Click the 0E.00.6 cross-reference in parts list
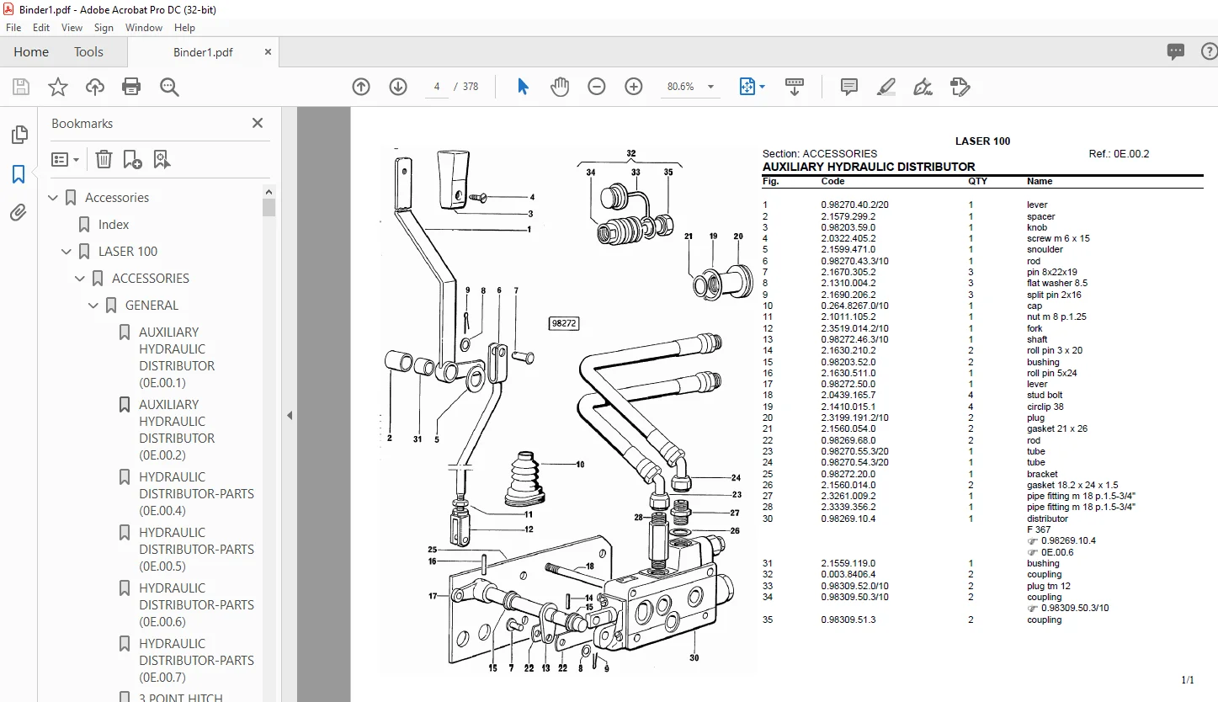This screenshot has height=702, width=1218. pyautogui.click(x=1056, y=552)
